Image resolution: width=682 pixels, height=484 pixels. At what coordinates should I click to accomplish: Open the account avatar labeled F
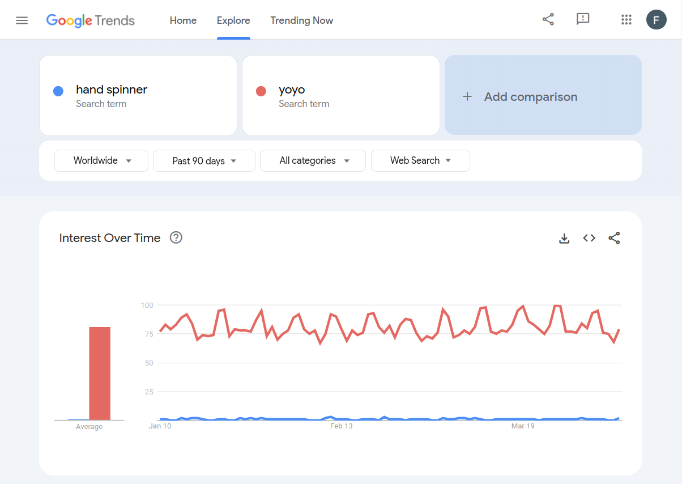click(657, 20)
